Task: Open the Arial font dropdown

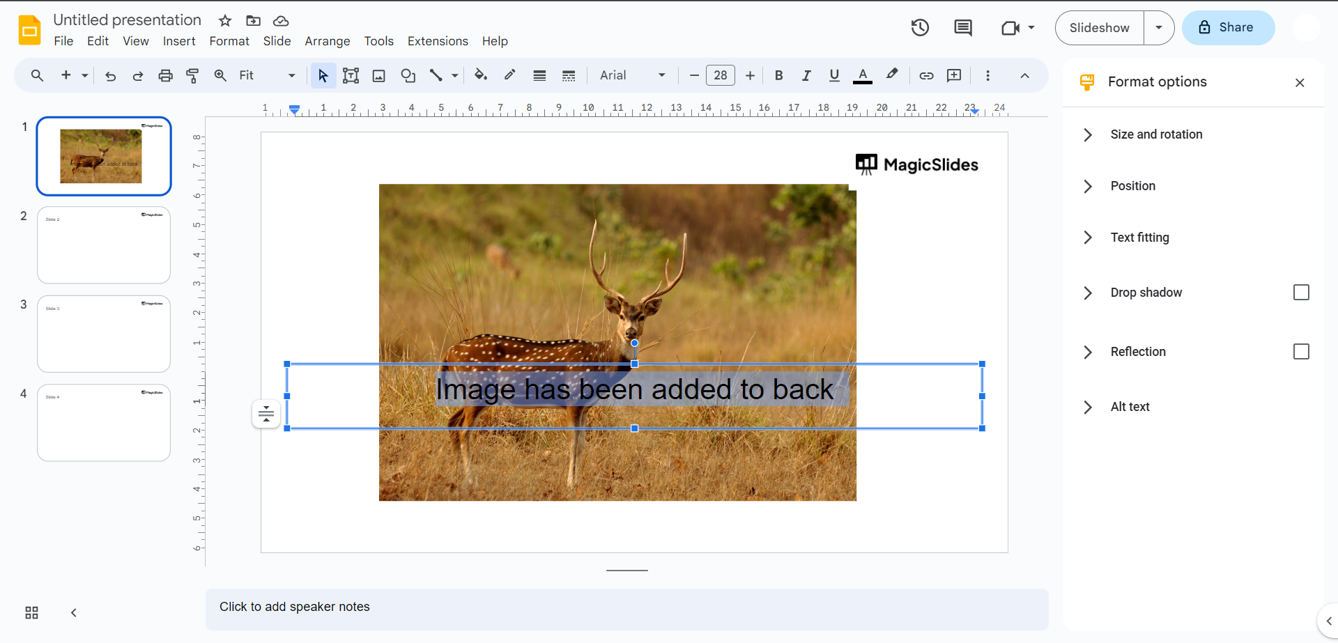Action: (632, 75)
